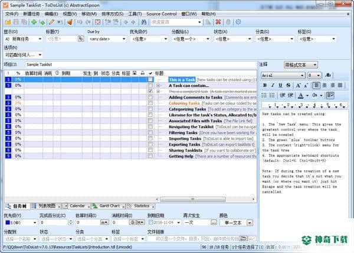Tick checkbox for 'Navigating the Tasklist'
This screenshot has height=253, width=354.
tap(150, 126)
